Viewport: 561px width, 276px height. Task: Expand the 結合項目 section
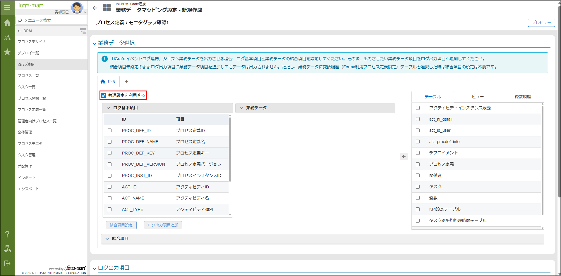coord(107,239)
